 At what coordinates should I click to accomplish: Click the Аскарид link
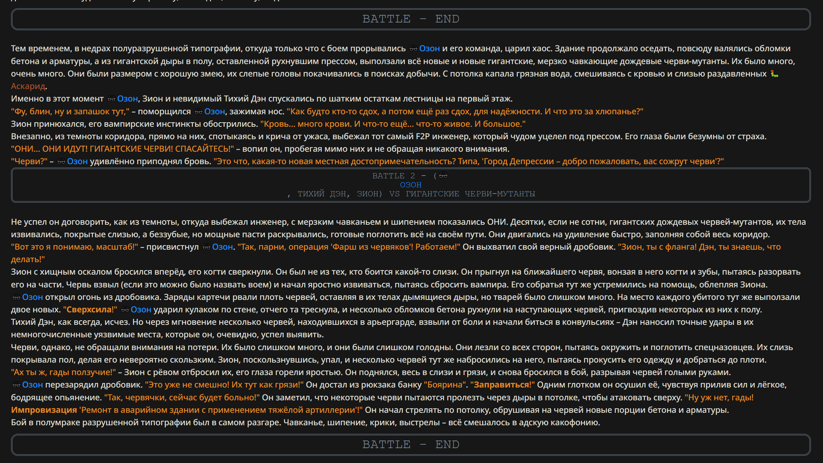click(x=28, y=86)
